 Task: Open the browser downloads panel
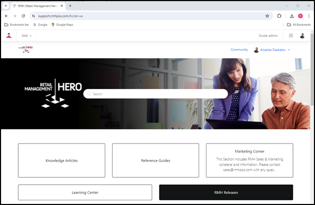tap(292, 16)
